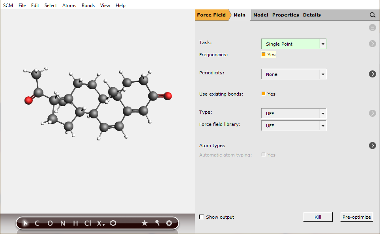Switch to the Model tab
Image resolution: width=380 pixels, height=234 pixels.
pos(260,15)
